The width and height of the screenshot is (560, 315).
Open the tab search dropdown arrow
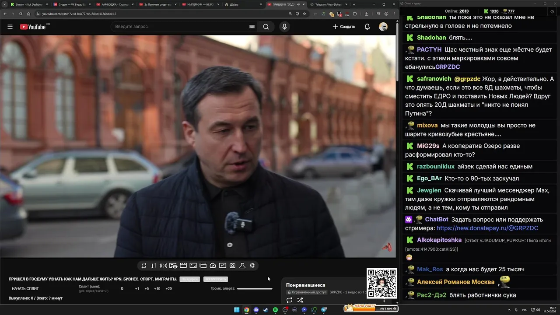click(4, 4)
